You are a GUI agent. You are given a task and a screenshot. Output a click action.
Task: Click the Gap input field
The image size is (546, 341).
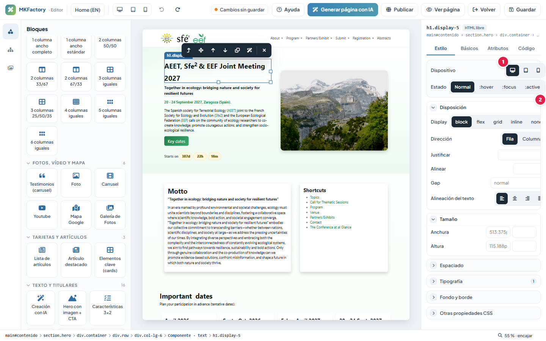point(515,183)
